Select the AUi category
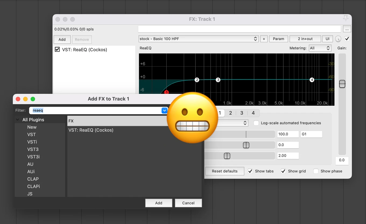This screenshot has height=224, width=366. [x=31, y=172]
